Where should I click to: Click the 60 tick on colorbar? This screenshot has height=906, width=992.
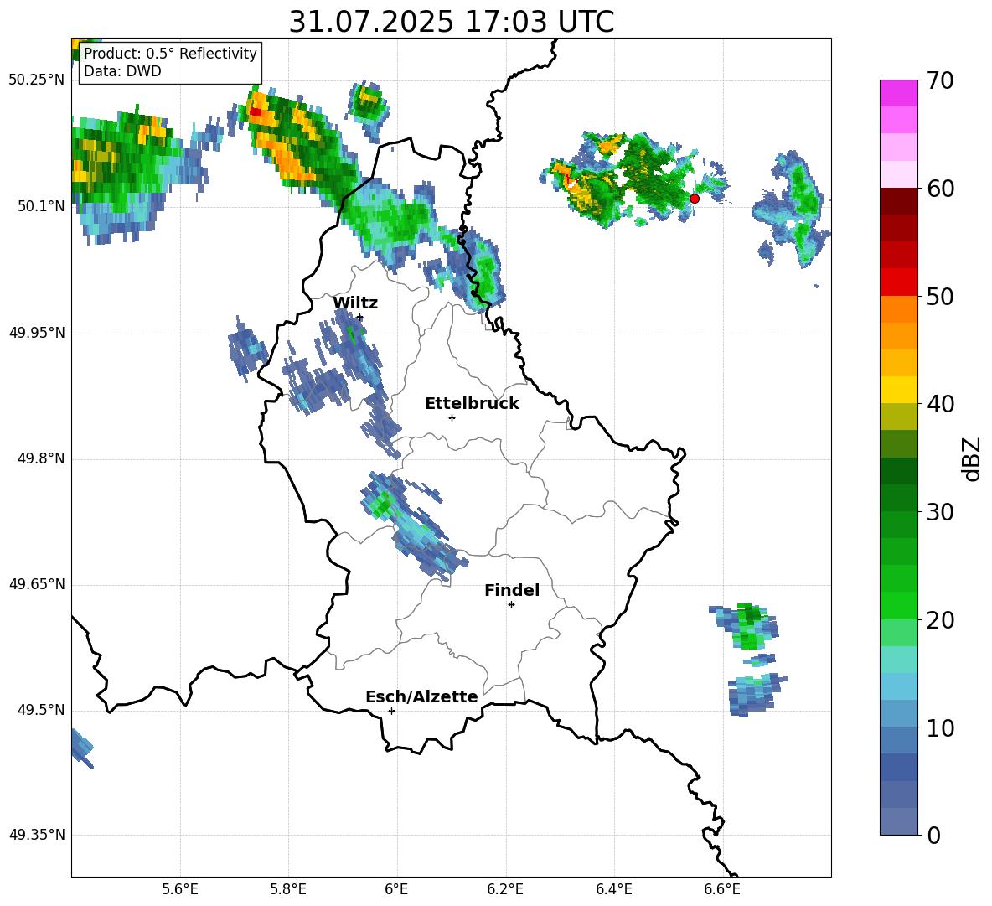pos(939,189)
